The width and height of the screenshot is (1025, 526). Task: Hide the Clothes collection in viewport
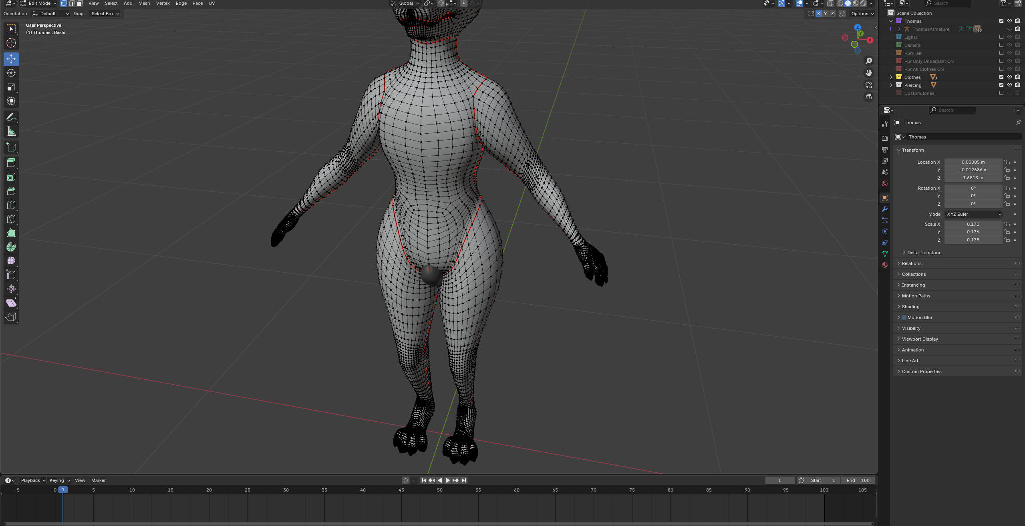[1009, 77]
